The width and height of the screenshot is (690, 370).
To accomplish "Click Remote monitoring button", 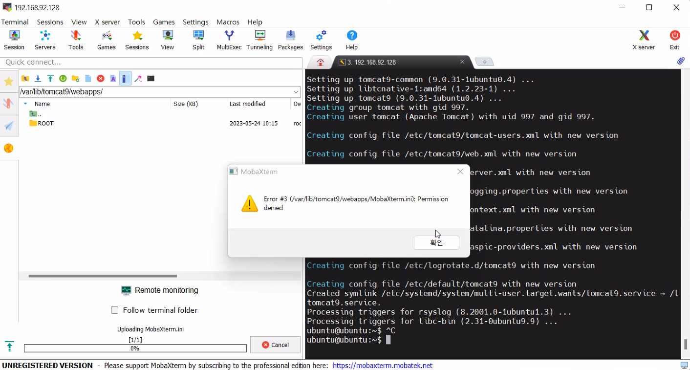I will tap(160, 290).
